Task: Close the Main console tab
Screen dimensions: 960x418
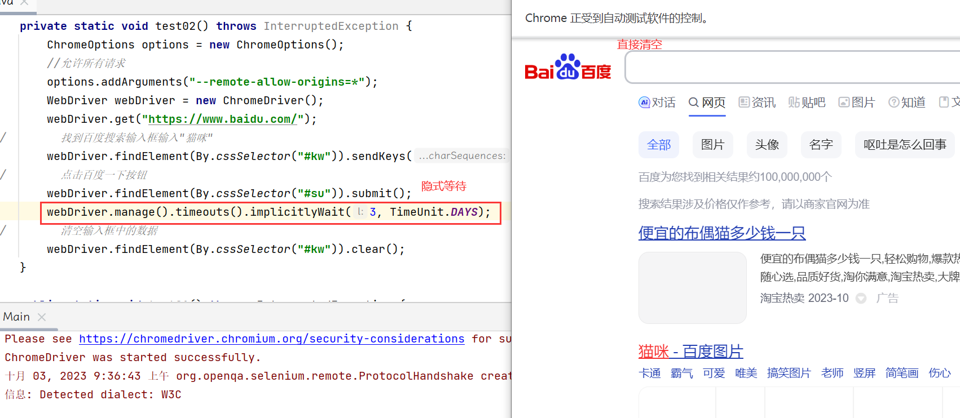Action: coord(42,317)
